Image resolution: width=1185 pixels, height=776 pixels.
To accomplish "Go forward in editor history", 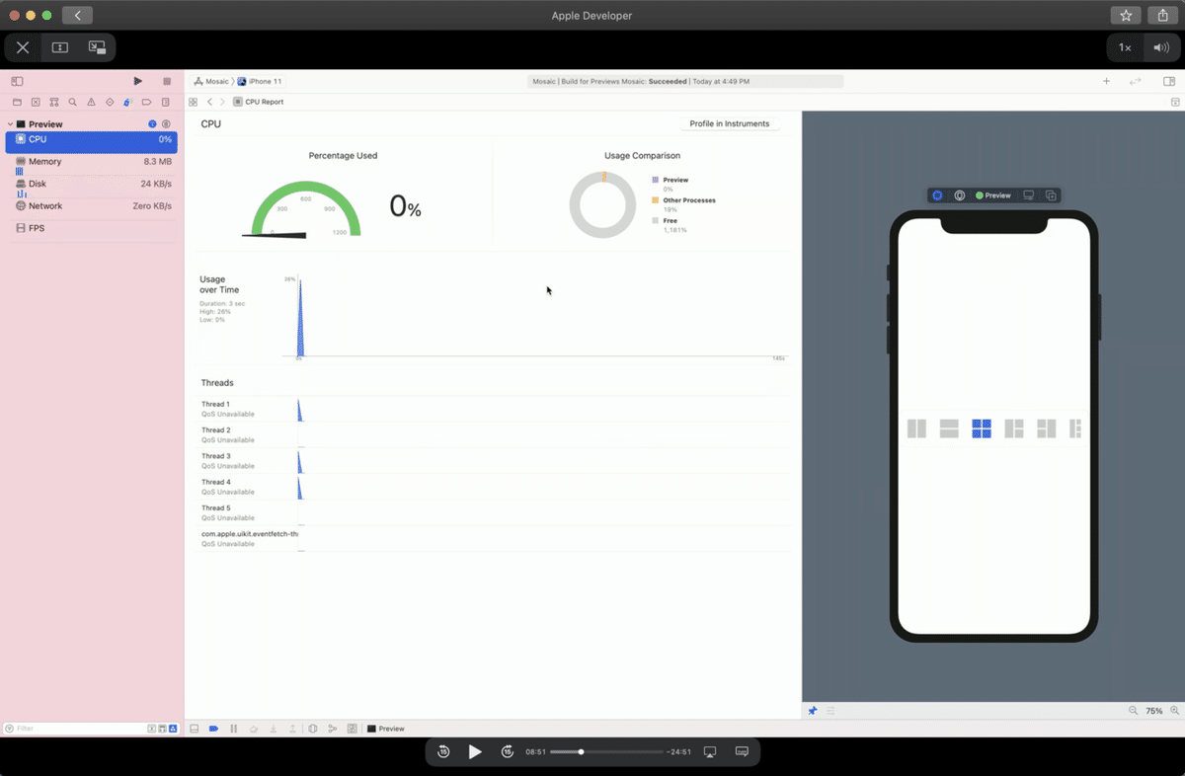I will [x=222, y=102].
